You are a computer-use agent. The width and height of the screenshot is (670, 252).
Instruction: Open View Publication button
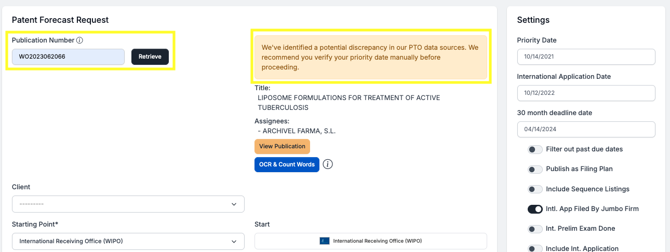(282, 146)
